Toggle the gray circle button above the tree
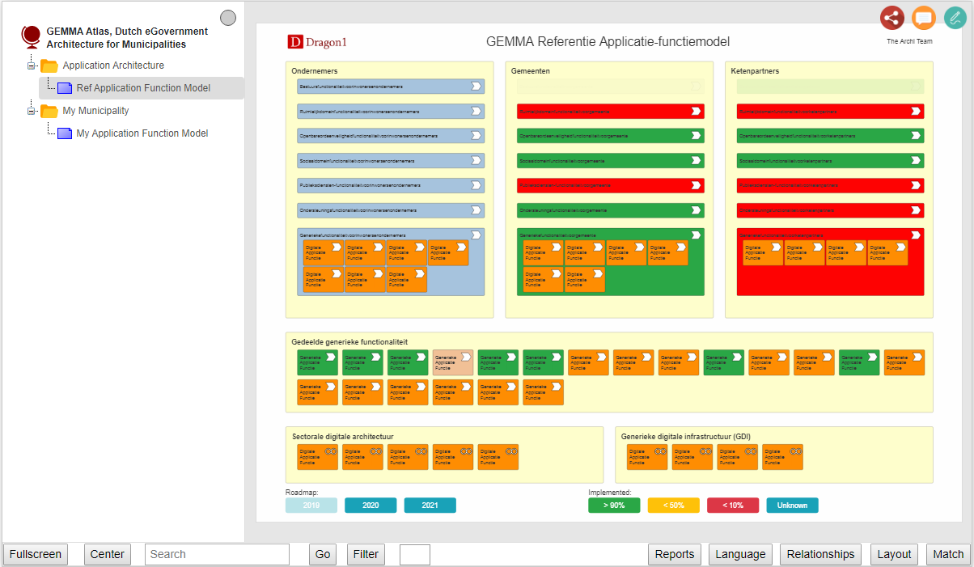The height and width of the screenshot is (567, 974). tap(228, 18)
